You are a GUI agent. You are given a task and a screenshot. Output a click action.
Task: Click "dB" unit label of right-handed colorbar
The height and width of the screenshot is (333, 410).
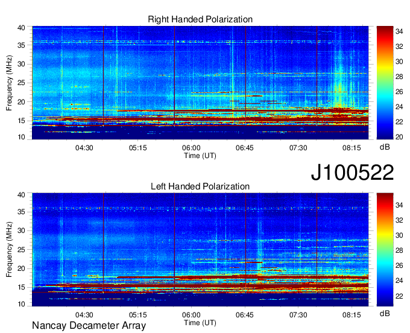[x=385, y=147]
